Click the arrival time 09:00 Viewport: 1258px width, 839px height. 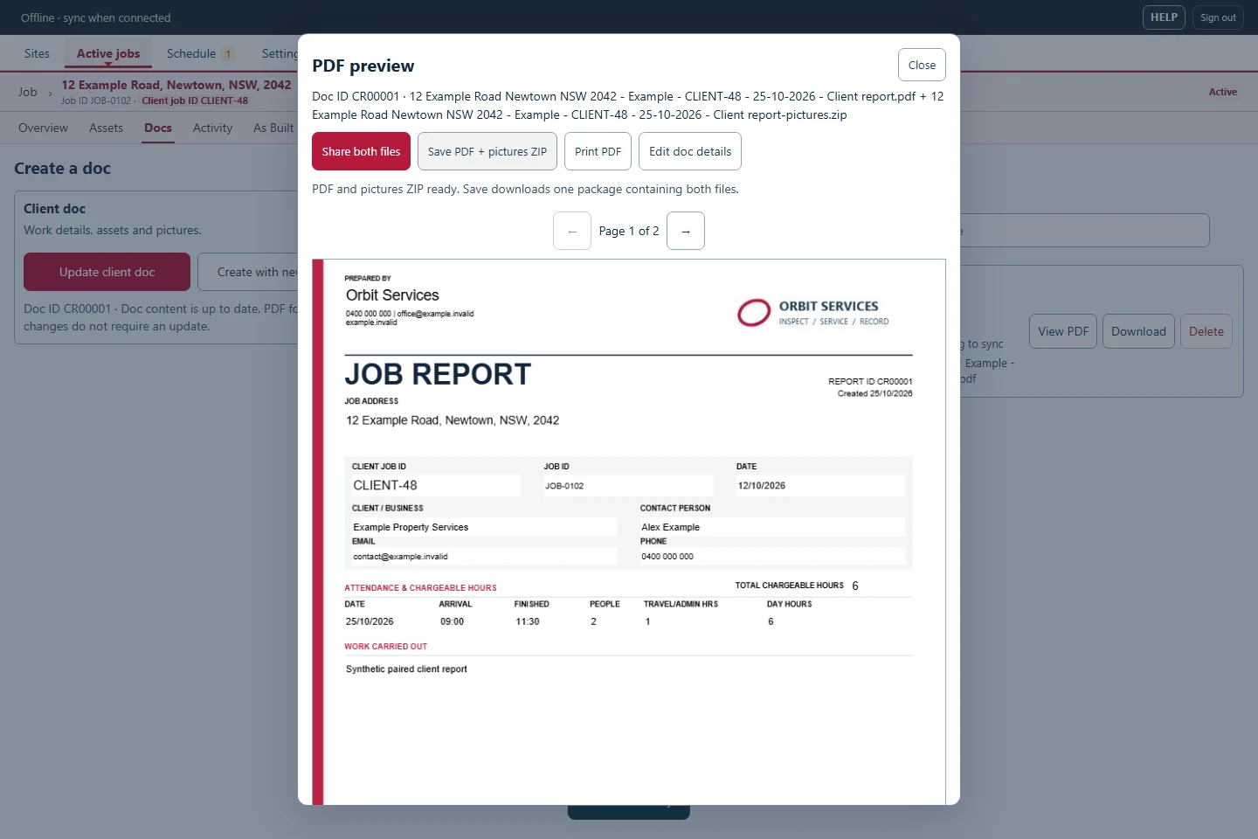click(x=452, y=621)
